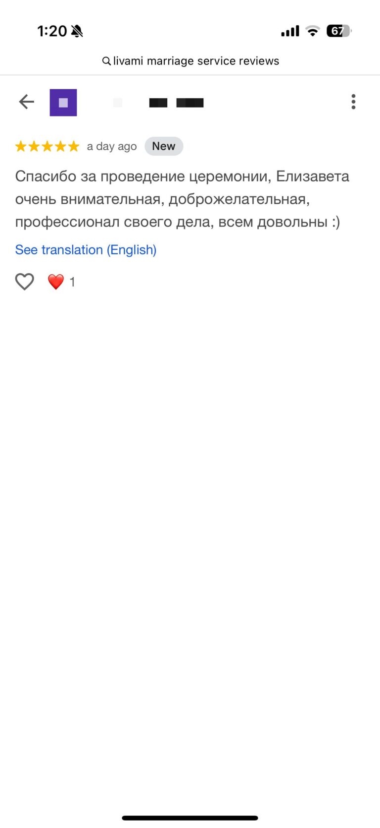Viewport: 380px width, 828px height.
Task: Tap the "livami marriage service reviews" search field
Action: click(x=196, y=61)
